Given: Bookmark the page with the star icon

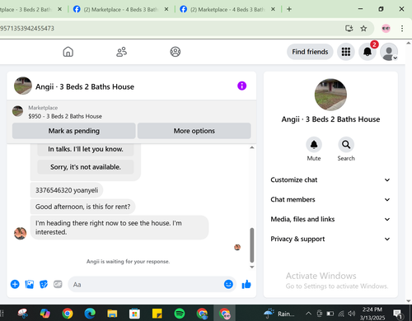Looking at the screenshot, I should (x=363, y=28).
